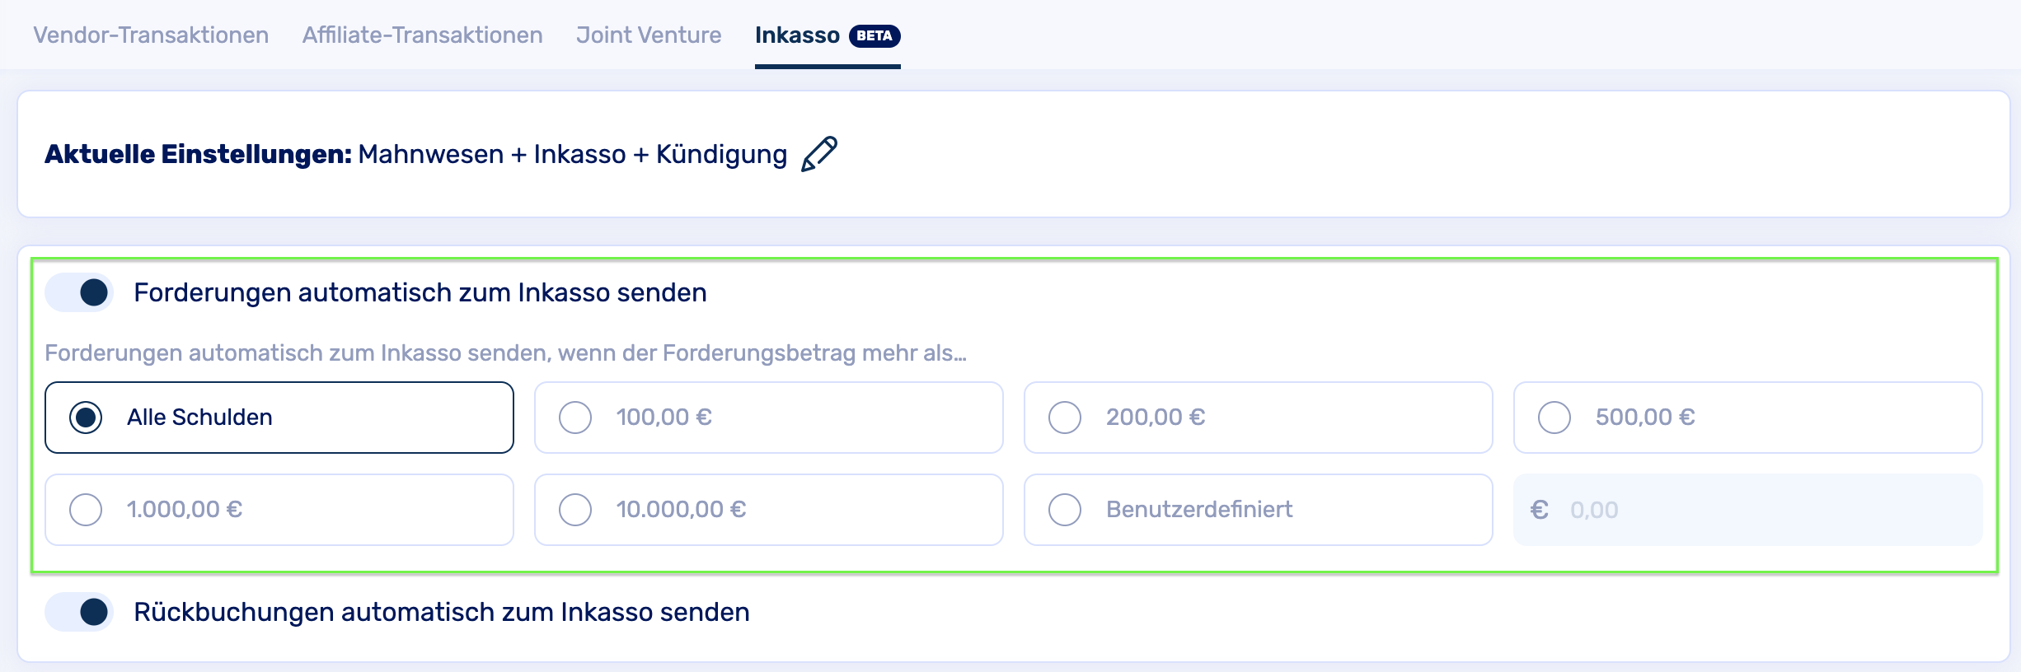Click the Inkasso tab label
Viewport: 2021px width, 672px height.
(x=797, y=35)
